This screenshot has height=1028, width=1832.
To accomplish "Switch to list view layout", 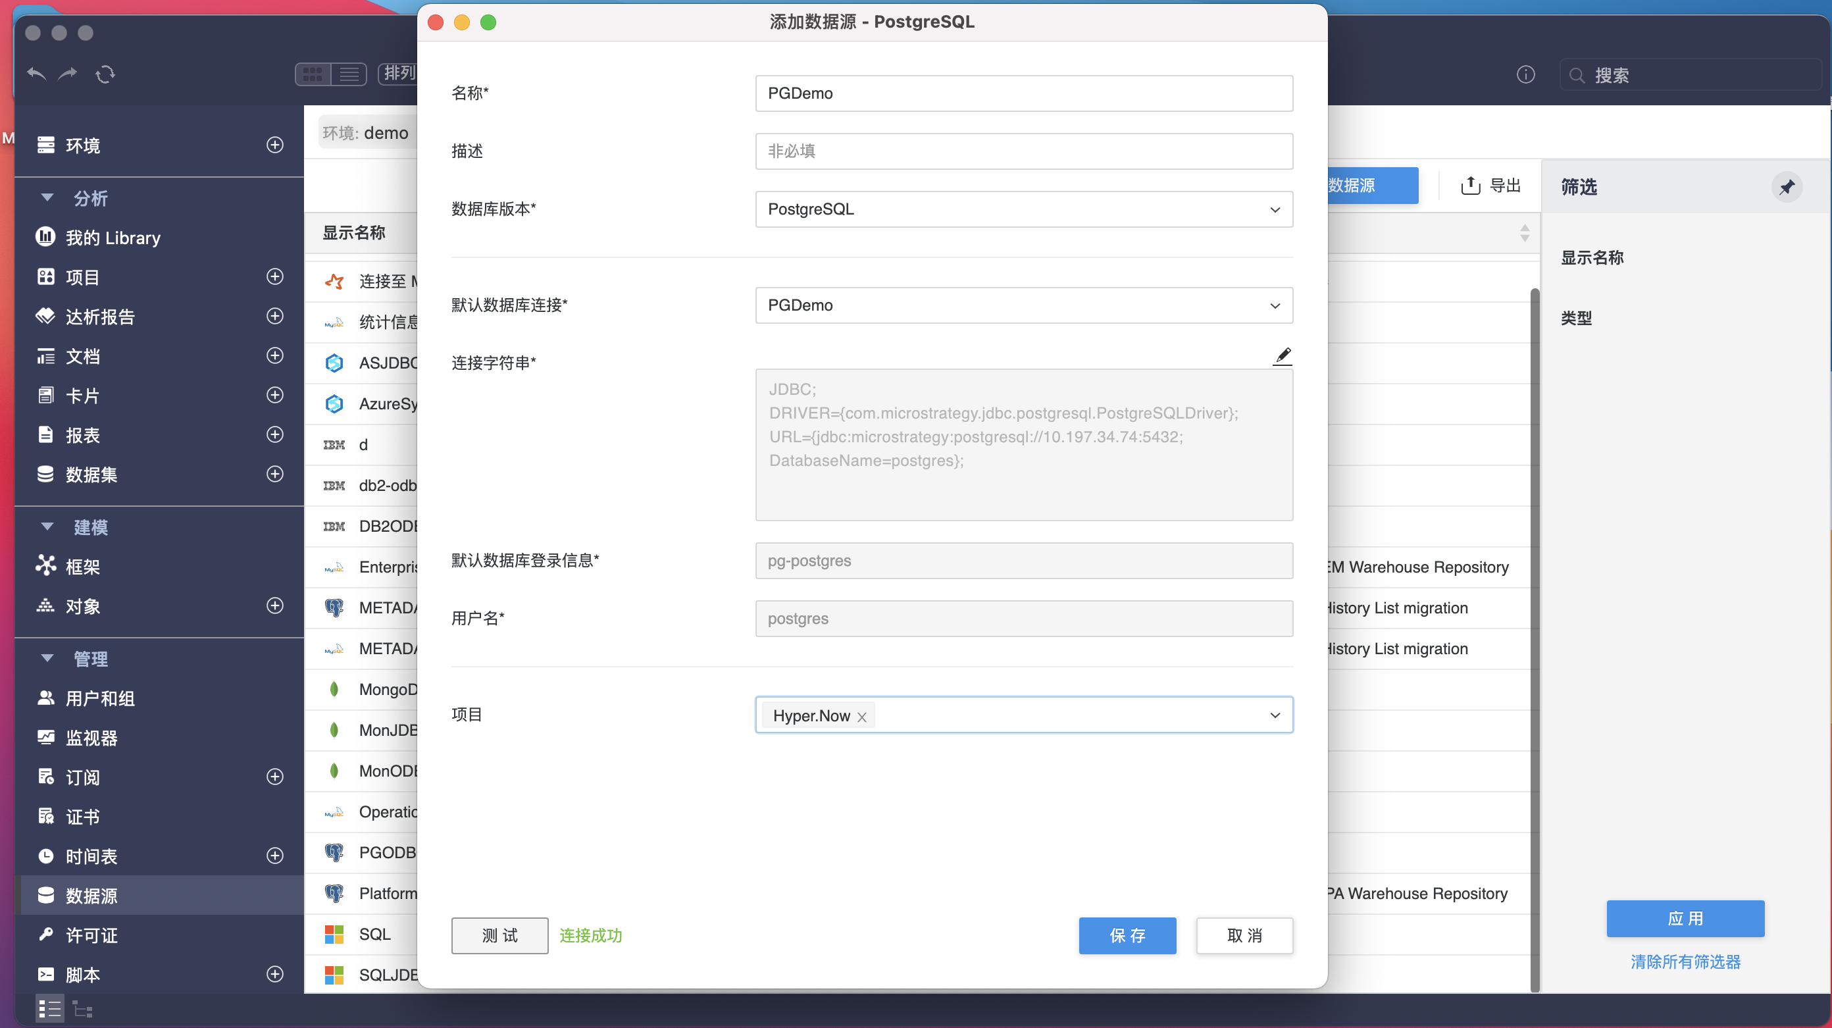I will pos(349,74).
